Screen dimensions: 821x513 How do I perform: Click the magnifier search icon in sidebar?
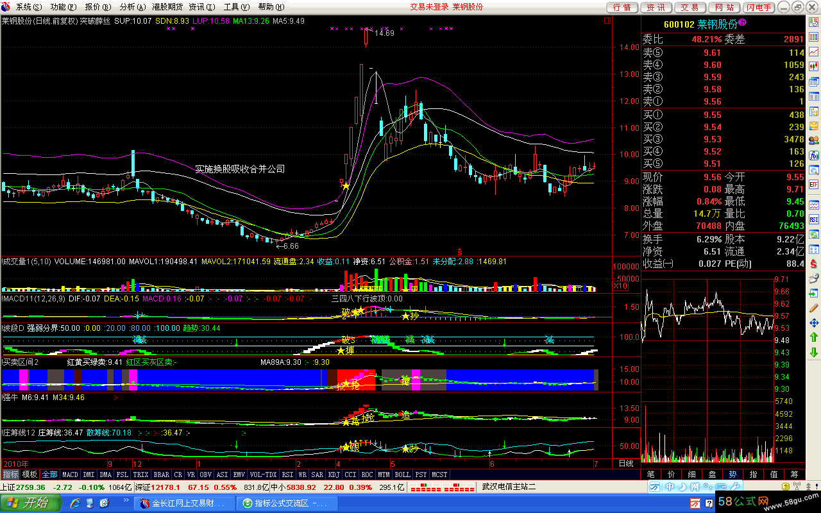[814, 171]
